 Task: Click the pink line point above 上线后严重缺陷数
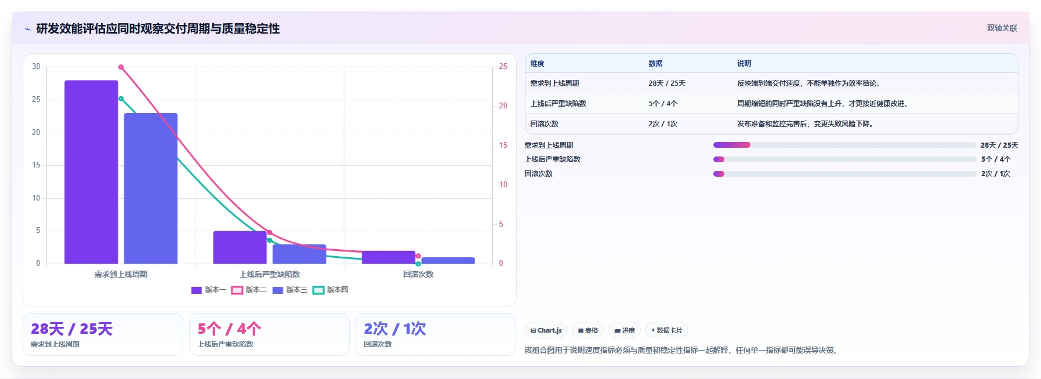point(269,232)
